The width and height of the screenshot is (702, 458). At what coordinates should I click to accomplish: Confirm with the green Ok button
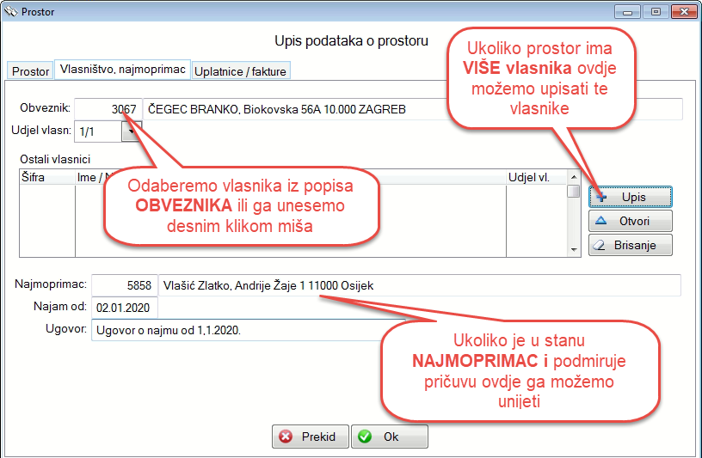(x=389, y=437)
